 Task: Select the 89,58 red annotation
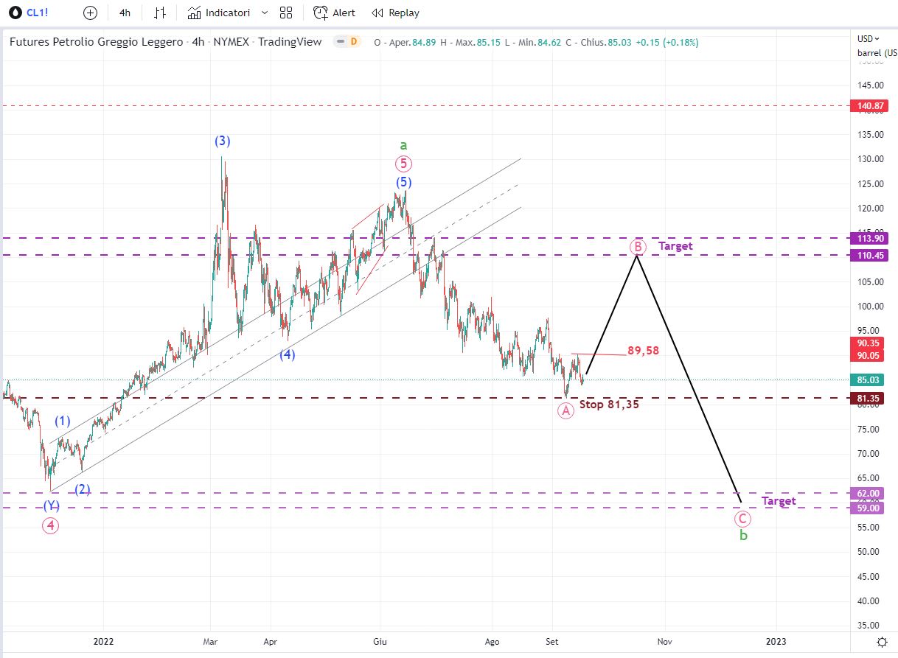[x=643, y=351]
